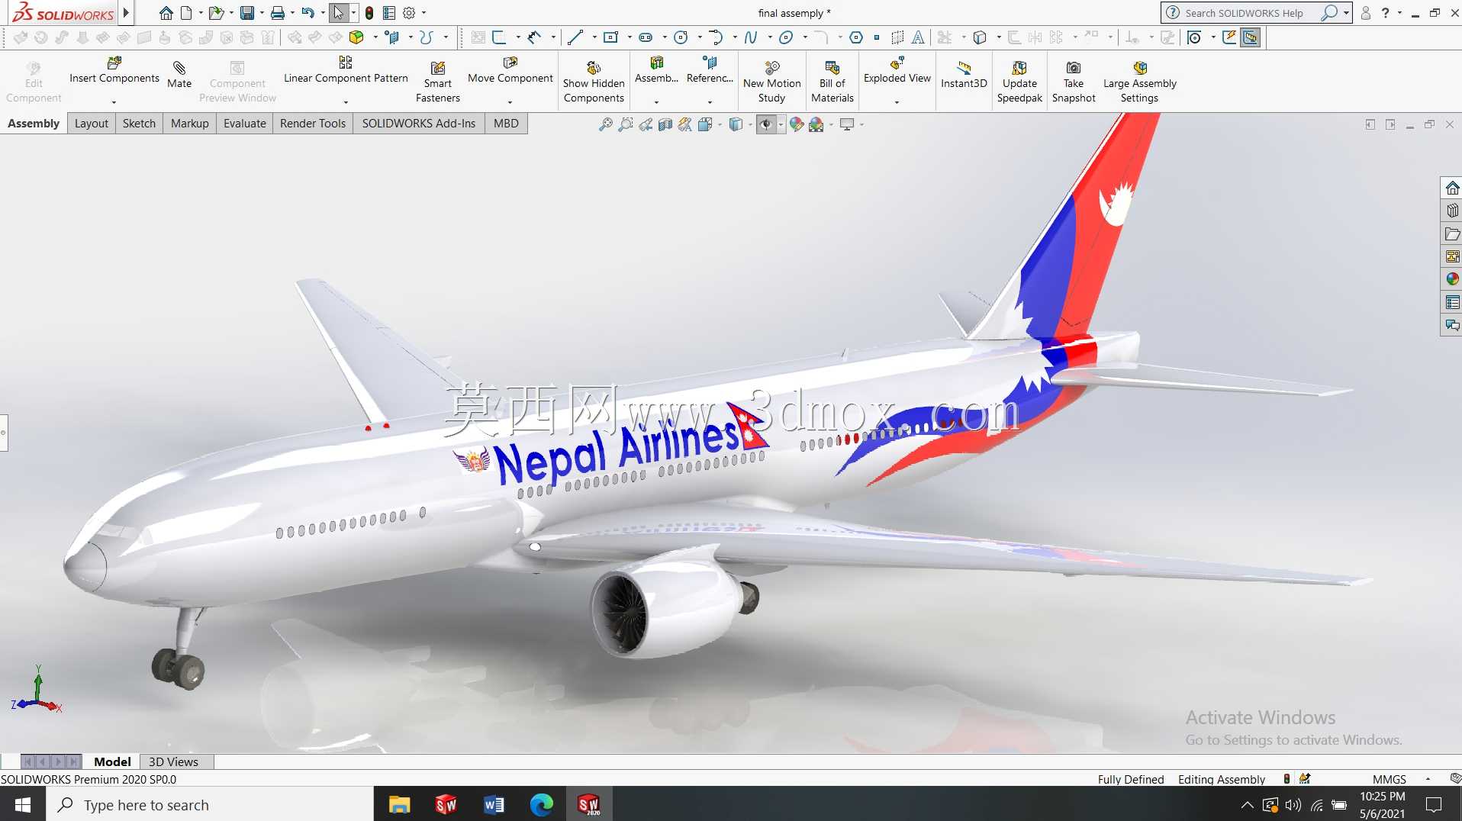Undo the last action with Undo icon
The width and height of the screenshot is (1462, 821).
pos(308,13)
